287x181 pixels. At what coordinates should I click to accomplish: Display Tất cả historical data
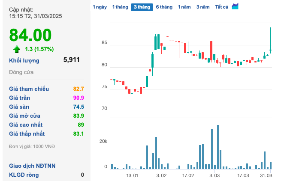222,7
